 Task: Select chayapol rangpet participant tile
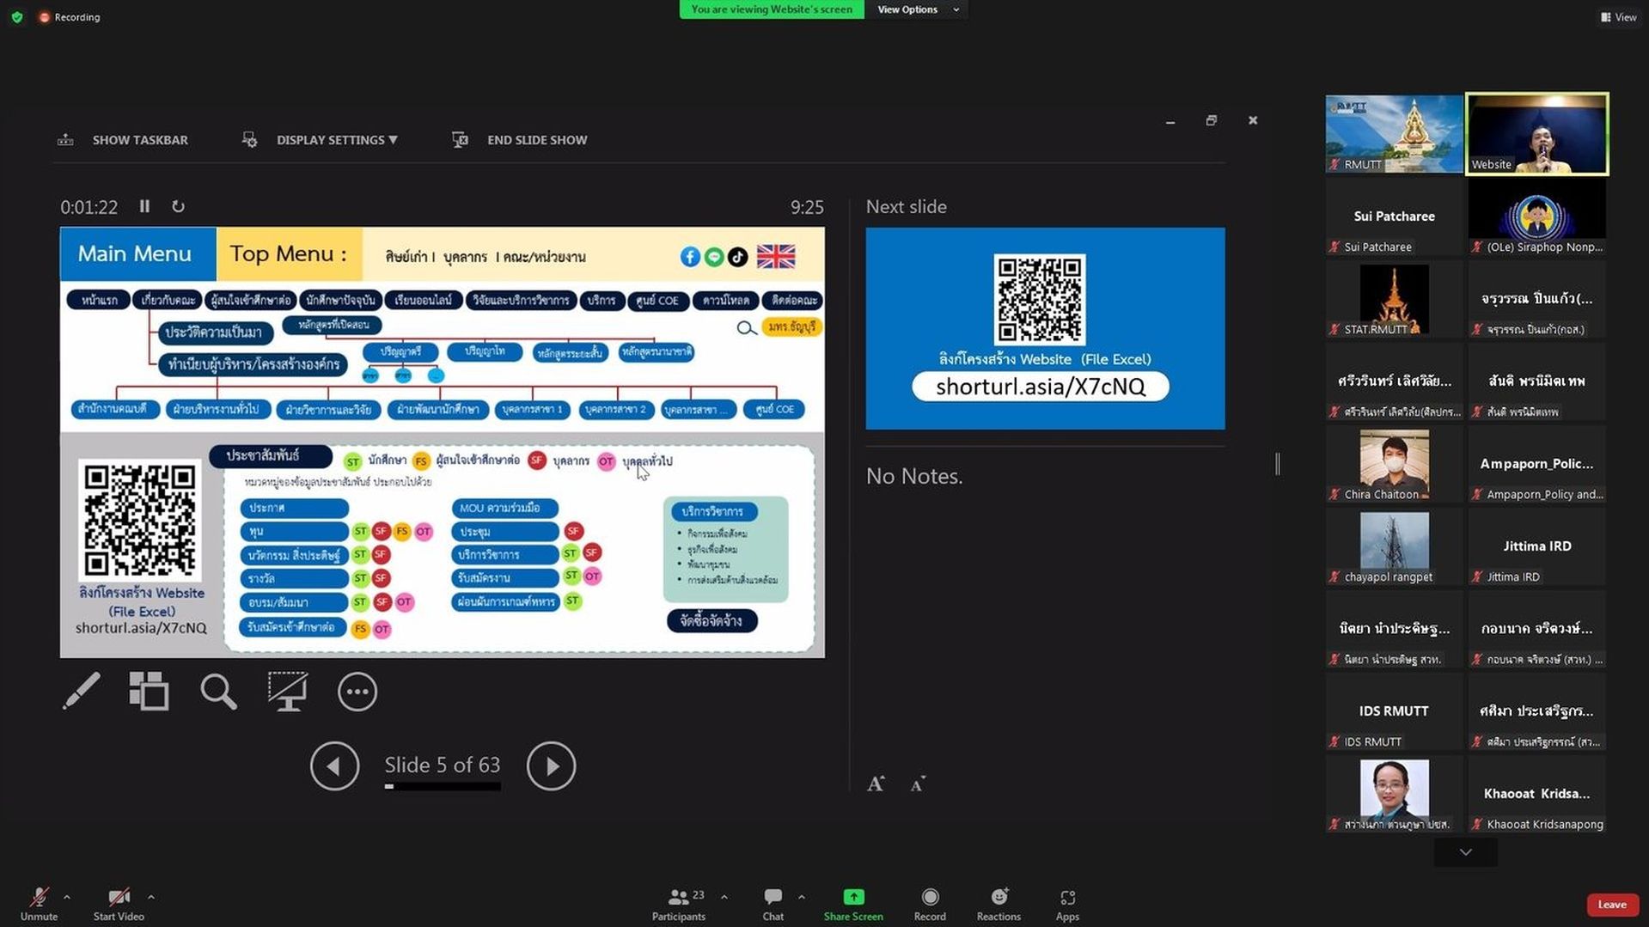pos(1394,546)
